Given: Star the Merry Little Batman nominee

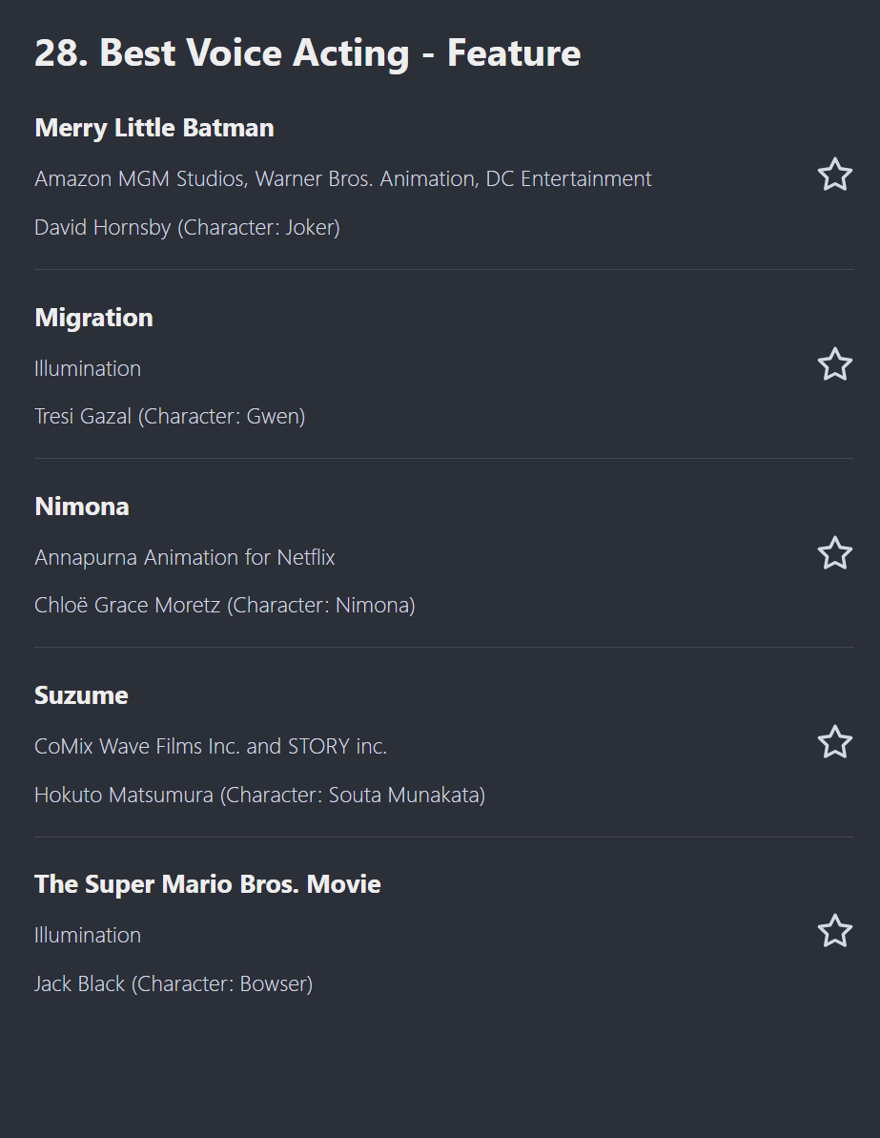Looking at the screenshot, I should (834, 175).
